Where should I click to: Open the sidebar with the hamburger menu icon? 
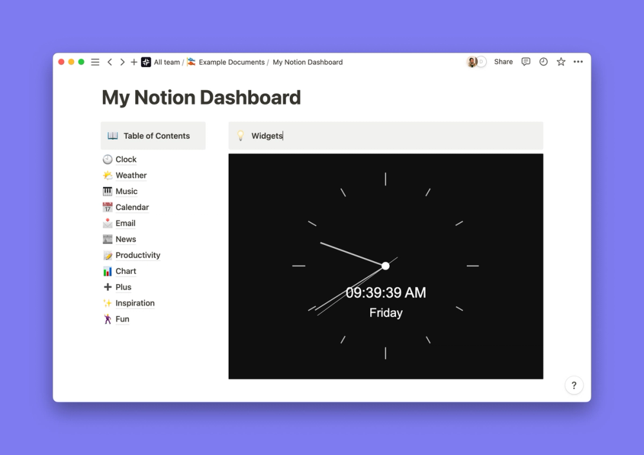(95, 62)
